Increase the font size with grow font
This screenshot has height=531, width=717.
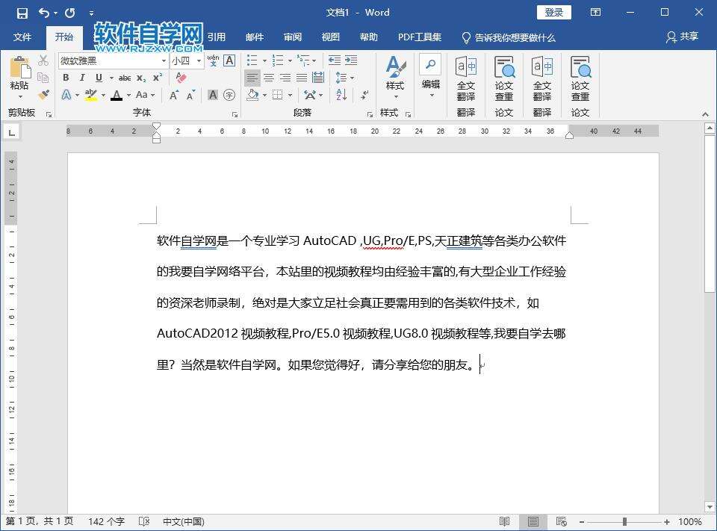pos(174,95)
